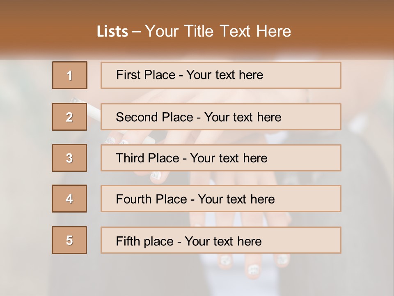Click the number 5 box

[x=69, y=240]
